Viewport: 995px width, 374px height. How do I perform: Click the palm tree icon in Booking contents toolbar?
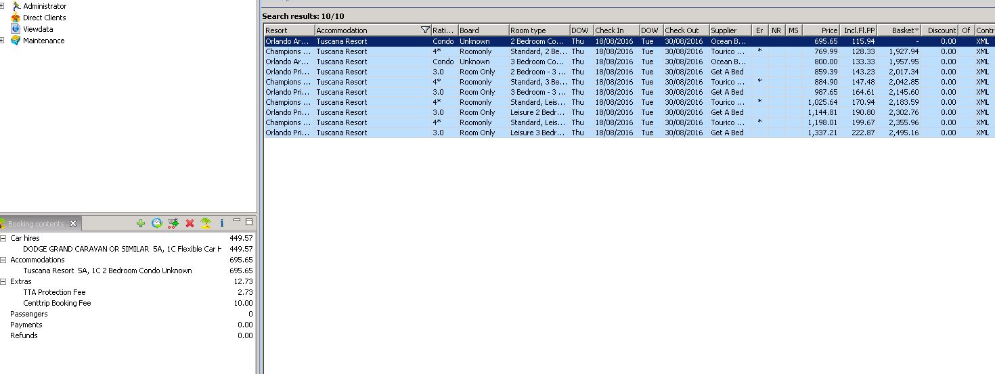pos(206,223)
